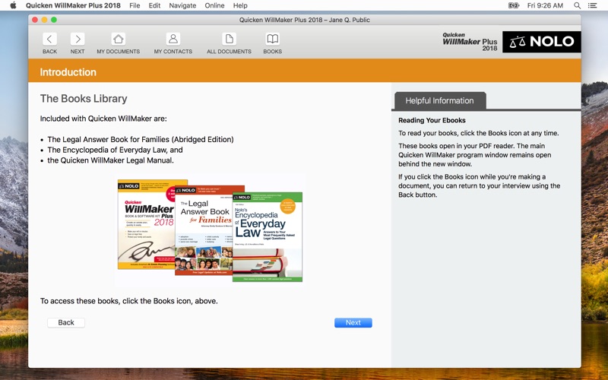Open Spotlight search in the menu bar
This screenshot has width=608, height=380.
point(577,5)
